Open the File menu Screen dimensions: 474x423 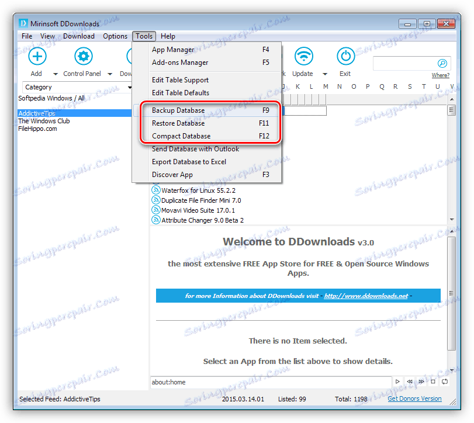coord(27,36)
